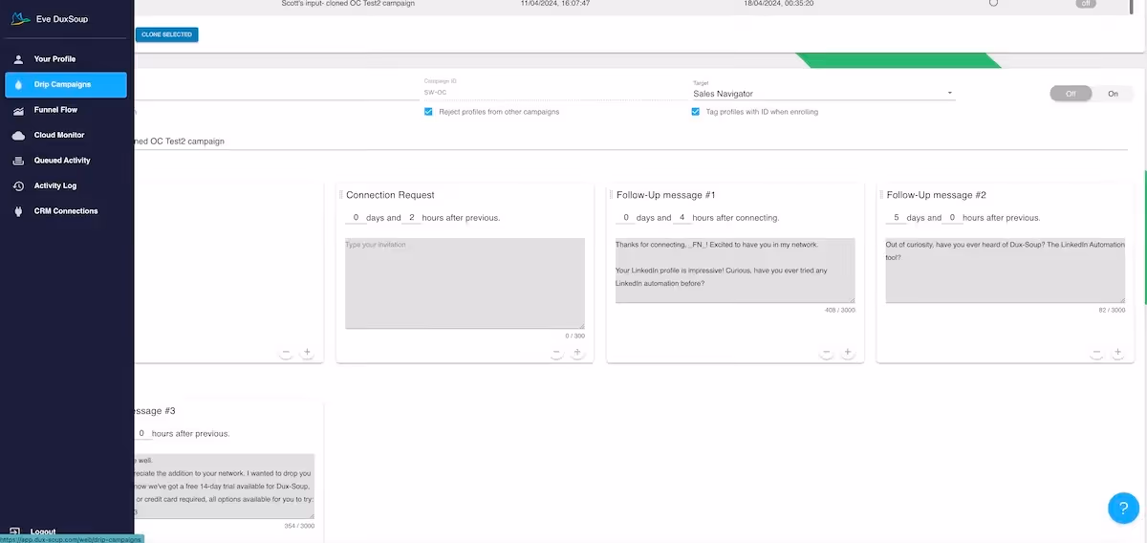Image resolution: width=1147 pixels, height=543 pixels.
Task: Remove step using minus on Follow-Up message #1
Action: tap(827, 353)
